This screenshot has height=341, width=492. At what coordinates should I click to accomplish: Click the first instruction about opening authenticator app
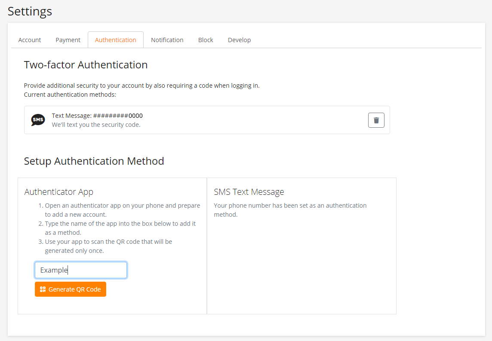tap(122, 210)
